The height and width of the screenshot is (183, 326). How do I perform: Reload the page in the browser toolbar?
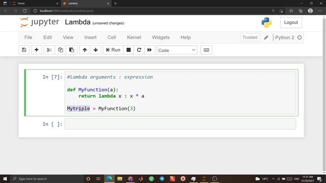(x=24, y=11)
